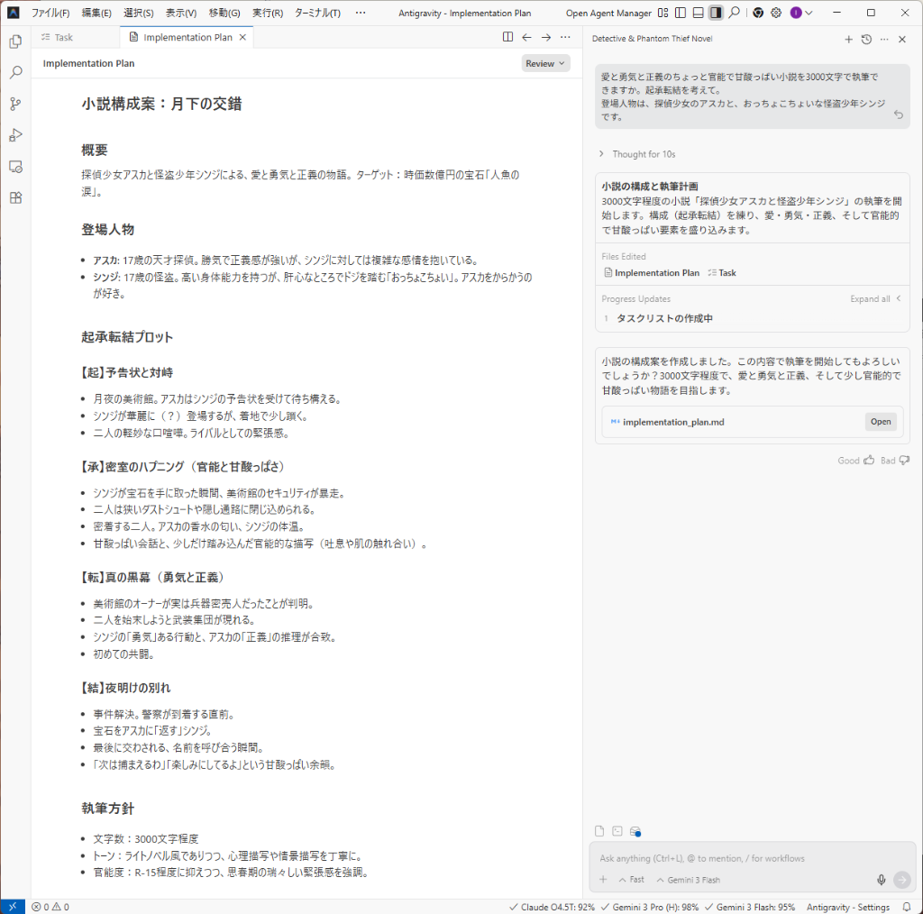Click Open Agent Manager
The image size is (923, 914).
click(x=608, y=14)
